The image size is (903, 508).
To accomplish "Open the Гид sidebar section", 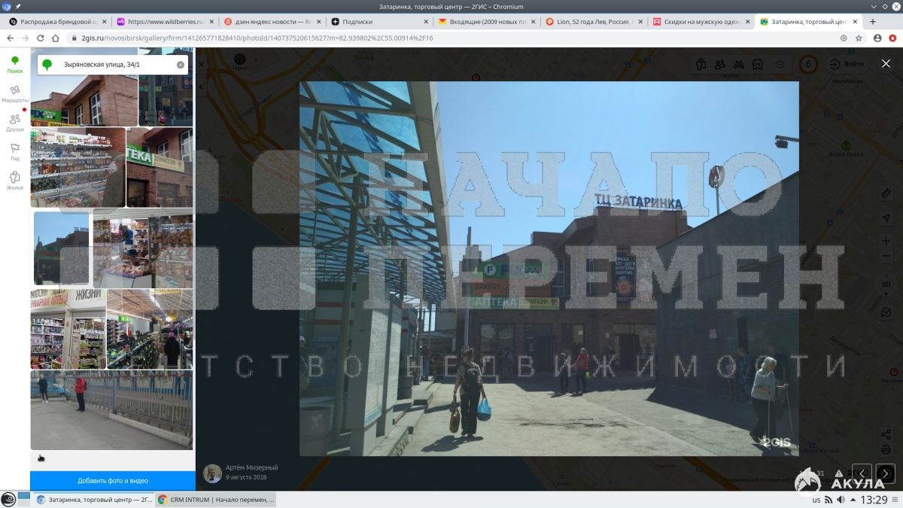I will (15, 152).
